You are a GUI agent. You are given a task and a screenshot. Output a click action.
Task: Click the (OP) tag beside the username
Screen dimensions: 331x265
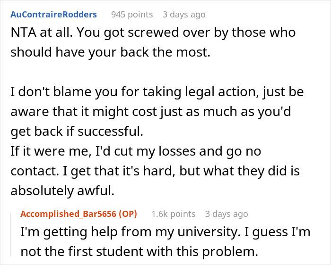128,214
